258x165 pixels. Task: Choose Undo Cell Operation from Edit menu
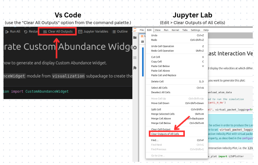[x=162, y=46]
